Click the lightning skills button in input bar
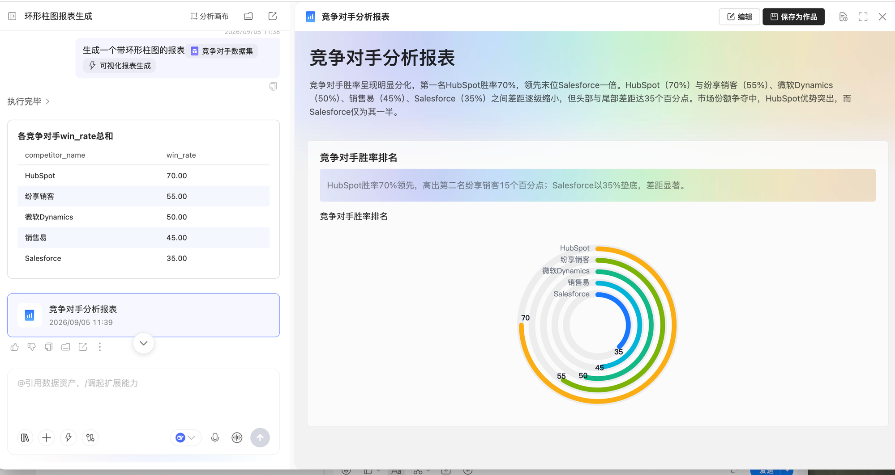This screenshot has height=475, width=895. click(69, 437)
